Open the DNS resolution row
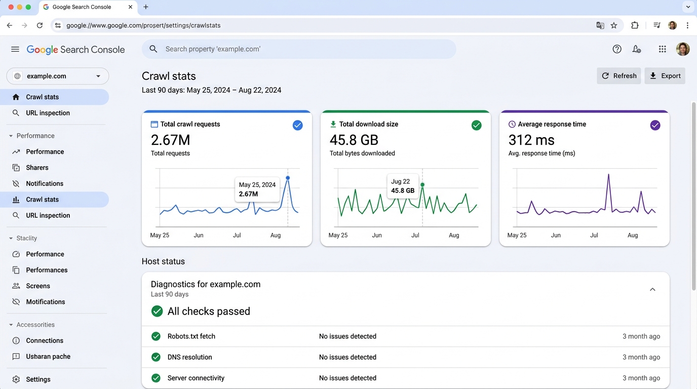 (406, 357)
